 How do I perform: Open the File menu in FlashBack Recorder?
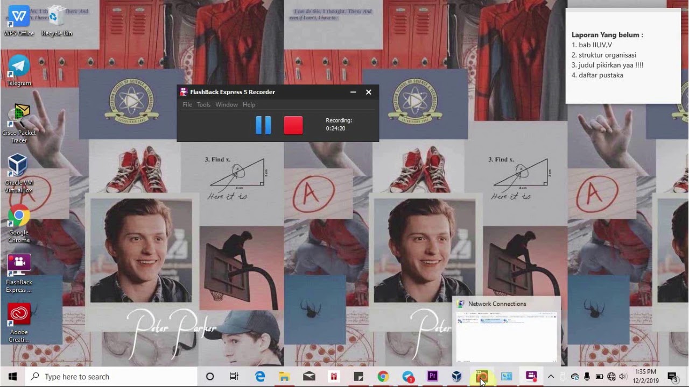pyautogui.click(x=187, y=104)
